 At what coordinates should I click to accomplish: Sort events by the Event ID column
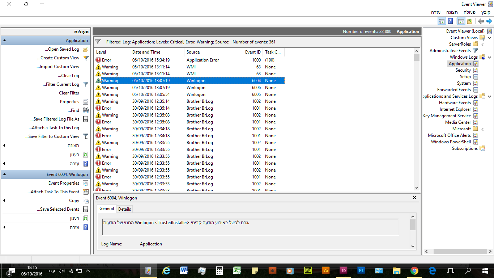(252, 52)
